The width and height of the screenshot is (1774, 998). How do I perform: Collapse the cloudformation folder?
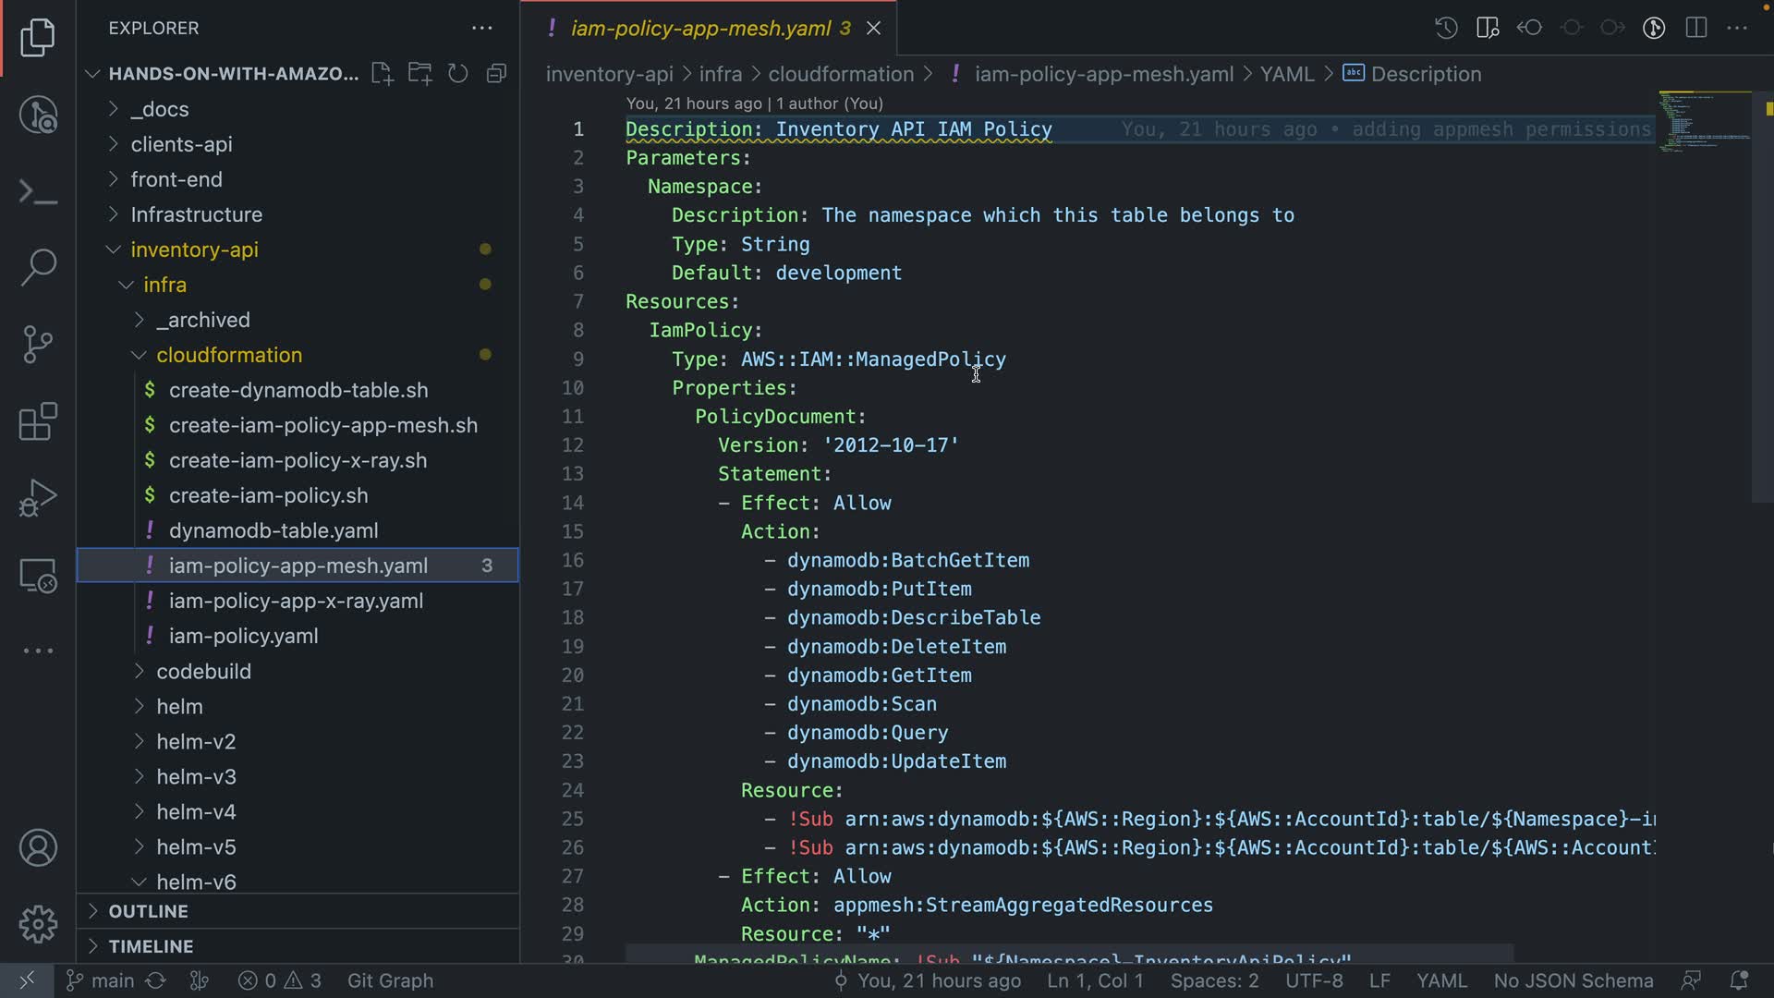coord(229,355)
